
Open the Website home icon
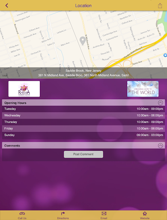tap(145, 214)
